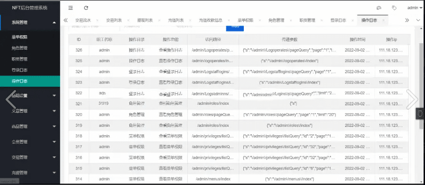Click the 登录日志 directory cell in row 323
The height and width of the screenshot is (185, 425).
coord(136,82)
